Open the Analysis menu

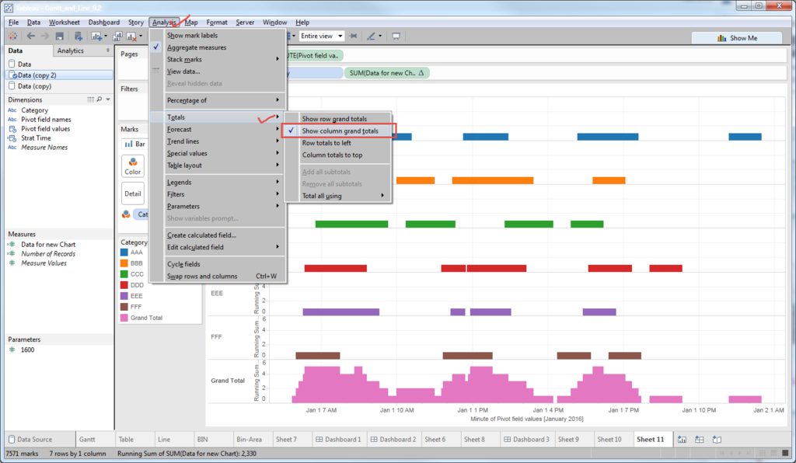pyautogui.click(x=164, y=23)
